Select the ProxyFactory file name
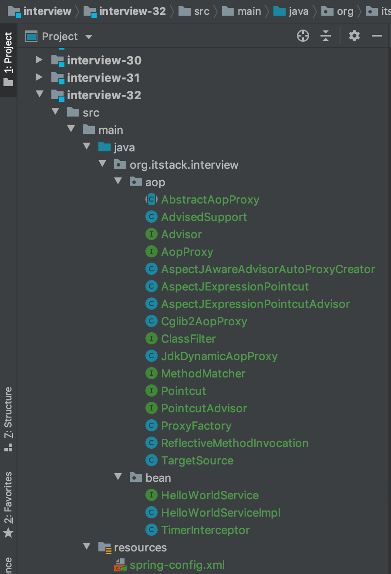Image resolution: width=391 pixels, height=574 pixels. (196, 426)
